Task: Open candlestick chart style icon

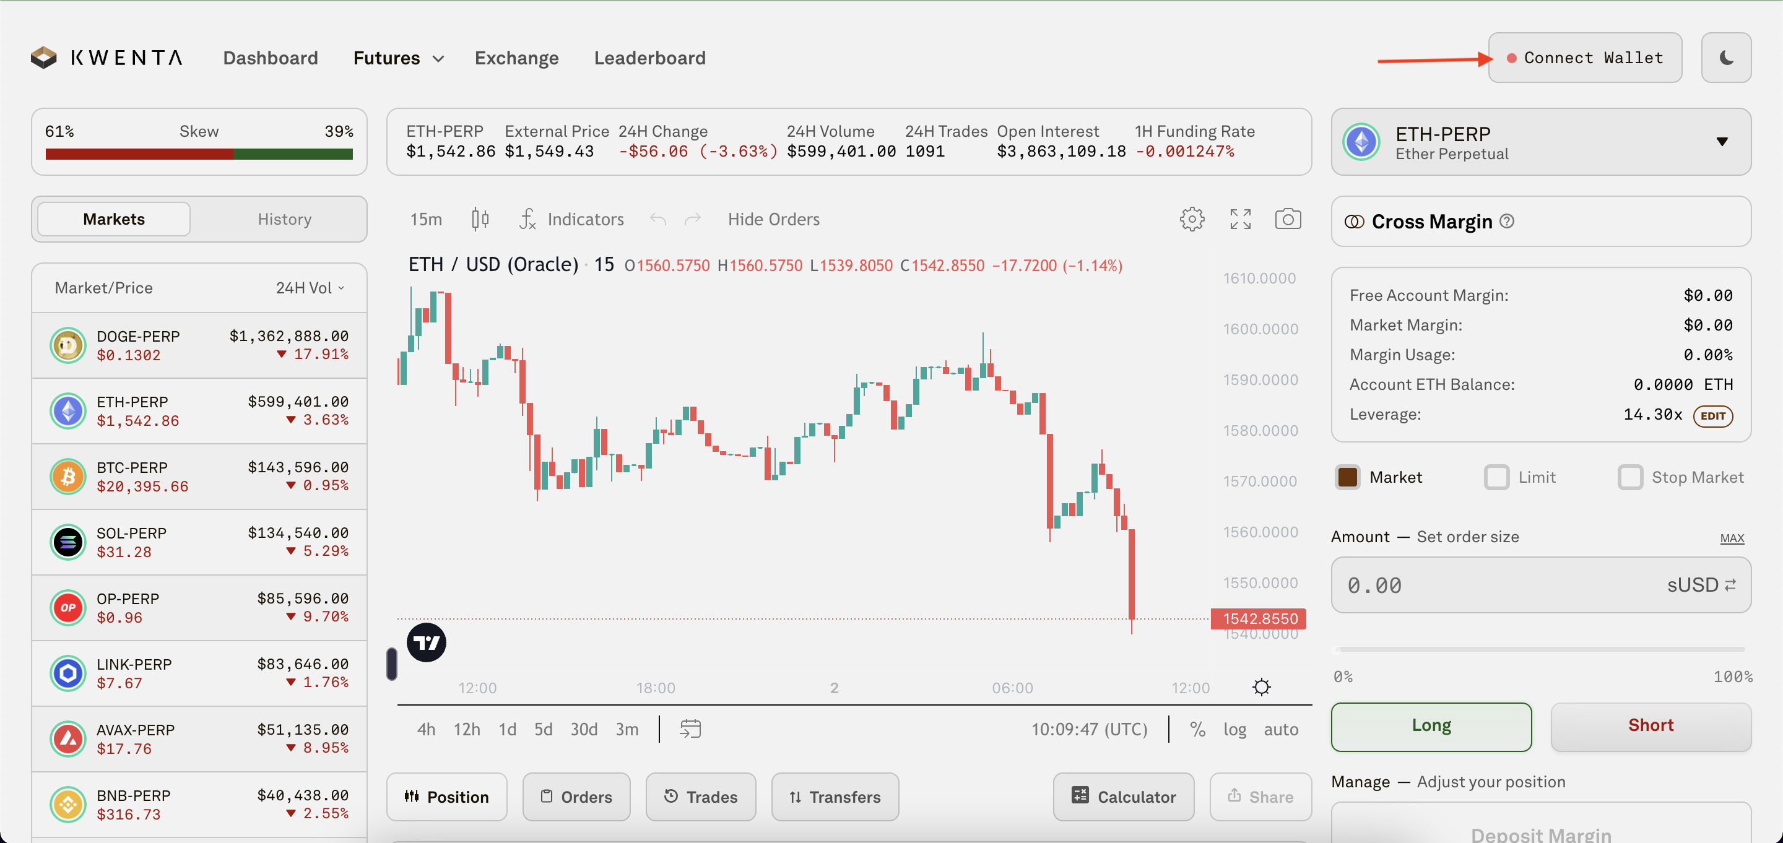Action: pyautogui.click(x=480, y=219)
